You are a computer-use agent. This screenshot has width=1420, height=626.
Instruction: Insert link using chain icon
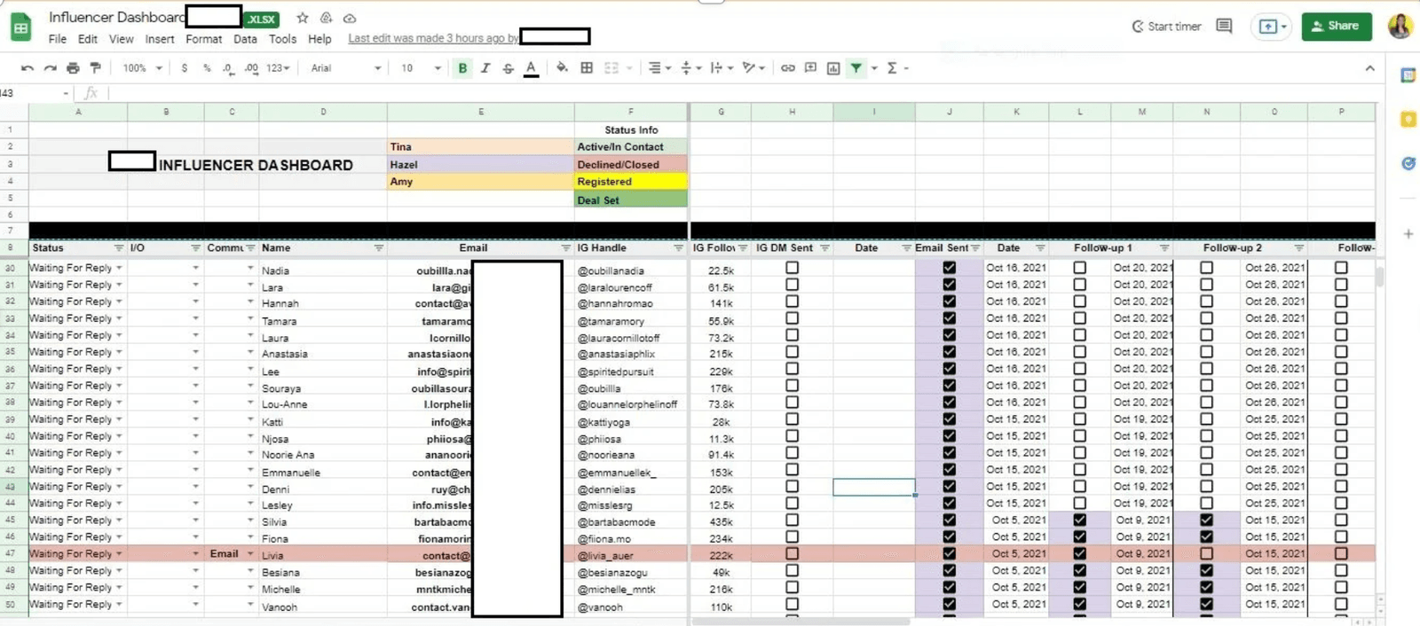click(787, 68)
